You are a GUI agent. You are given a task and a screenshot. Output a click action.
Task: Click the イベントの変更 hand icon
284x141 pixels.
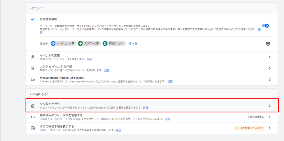coord(33,57)
